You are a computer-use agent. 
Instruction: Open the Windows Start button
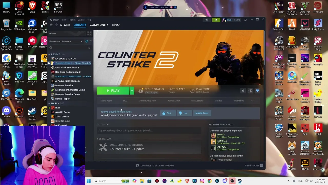[x=88, y=181]
